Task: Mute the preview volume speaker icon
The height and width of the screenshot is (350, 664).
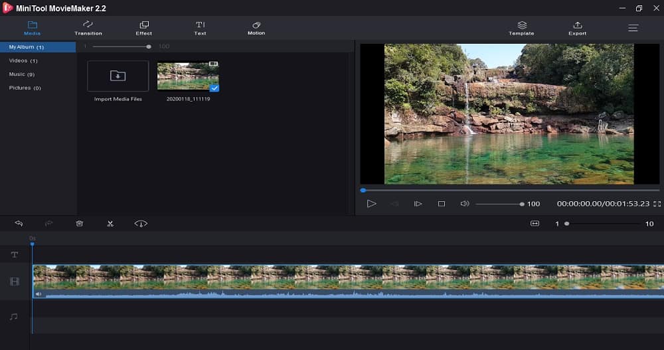Action: coord(465,204)
